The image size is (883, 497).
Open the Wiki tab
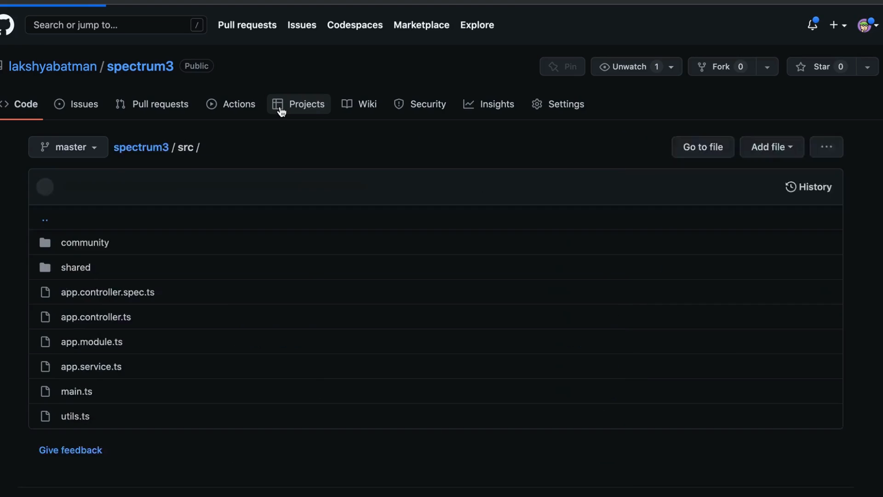point(359,104)
